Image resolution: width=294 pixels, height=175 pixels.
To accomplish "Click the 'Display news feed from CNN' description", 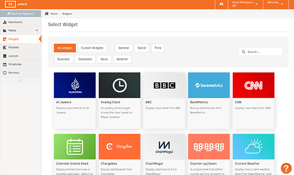I will point(253,108).
